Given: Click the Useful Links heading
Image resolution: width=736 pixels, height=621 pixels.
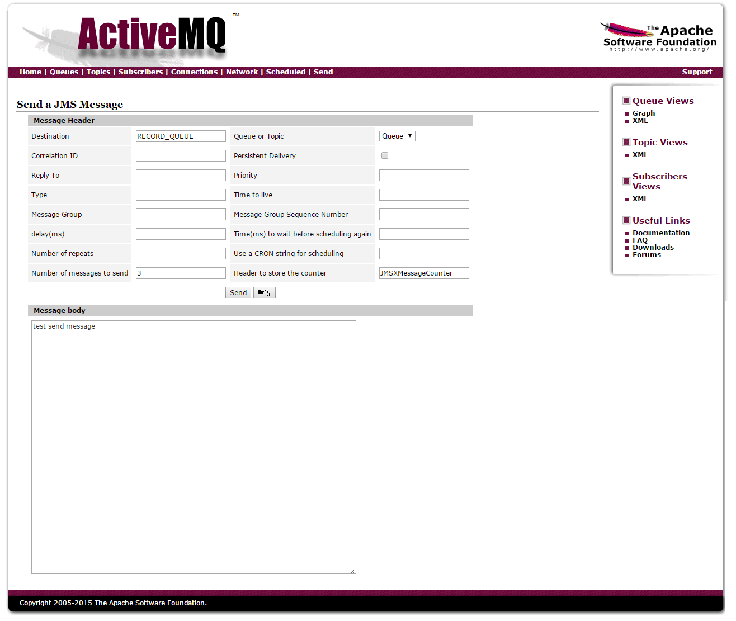Looking at the screenshot, I should [661, 220].
